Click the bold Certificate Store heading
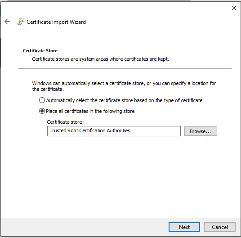The width and height of the screenshot is (241, 238). tap(40, 50)
